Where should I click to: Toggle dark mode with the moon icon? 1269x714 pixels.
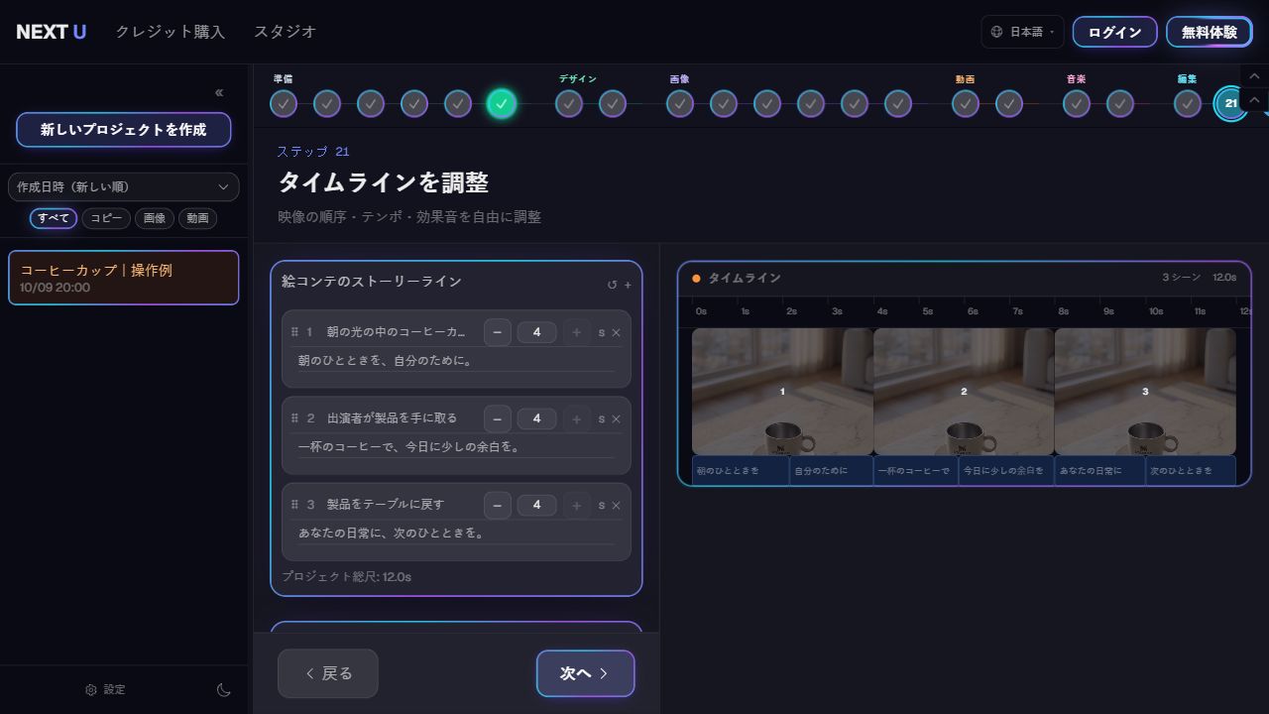[224, 689]
